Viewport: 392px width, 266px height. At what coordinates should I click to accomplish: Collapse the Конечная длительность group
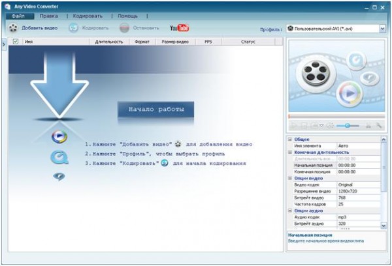(x=289, y=152)
